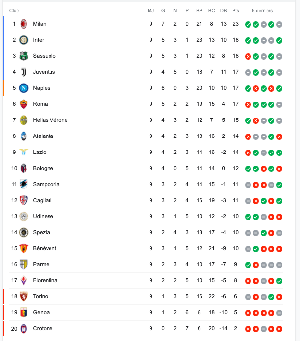Screen dimensions: 300x341
Task: Open the Hellas Vérone team name
Action: (x=50, y=120)
